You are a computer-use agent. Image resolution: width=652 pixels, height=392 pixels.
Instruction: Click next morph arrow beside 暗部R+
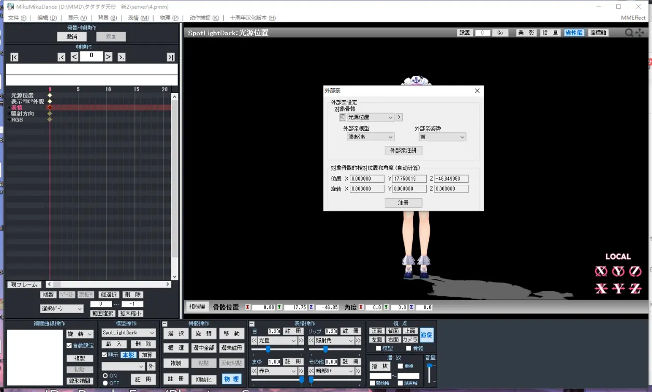tap(358, 371)
